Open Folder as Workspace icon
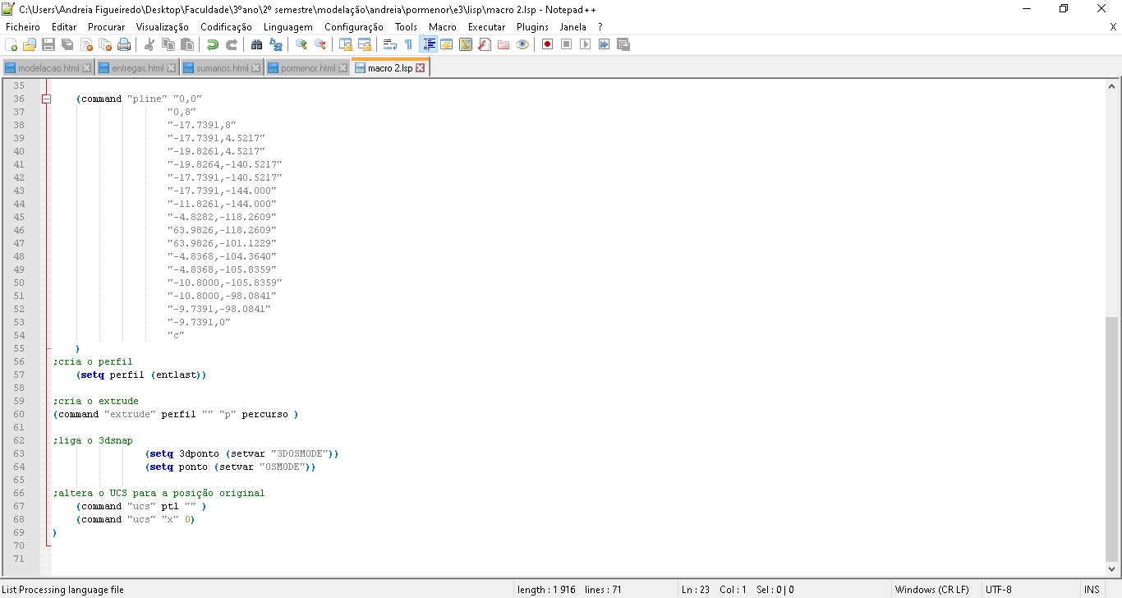The width and height of the screenshot is (1122, 598). (504, 44)
